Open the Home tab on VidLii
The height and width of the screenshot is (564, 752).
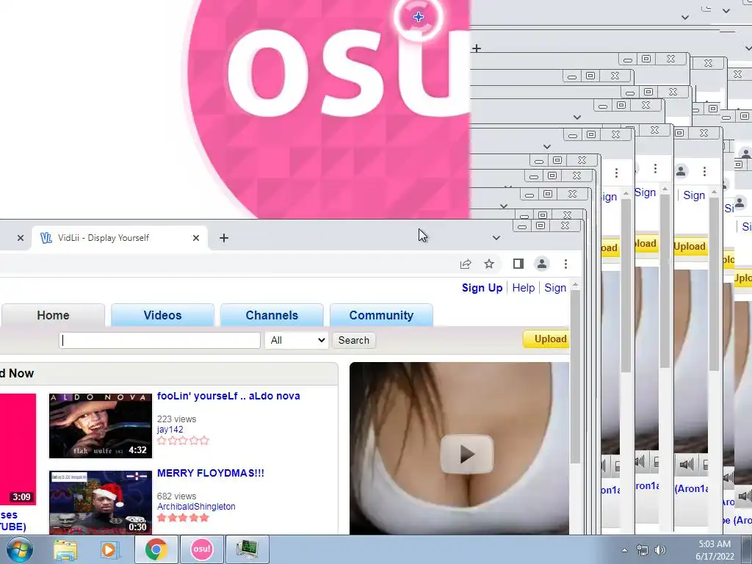(53, 315)
